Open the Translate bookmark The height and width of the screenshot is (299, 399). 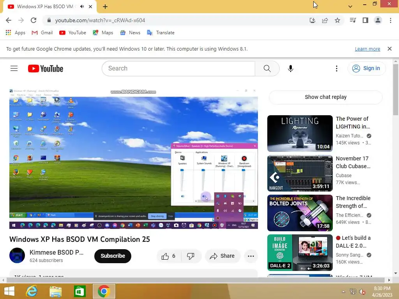(161, 33)
